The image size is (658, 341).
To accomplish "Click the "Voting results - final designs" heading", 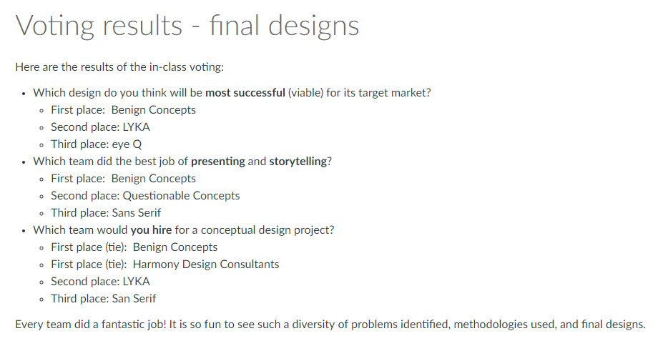I will 187,26.
